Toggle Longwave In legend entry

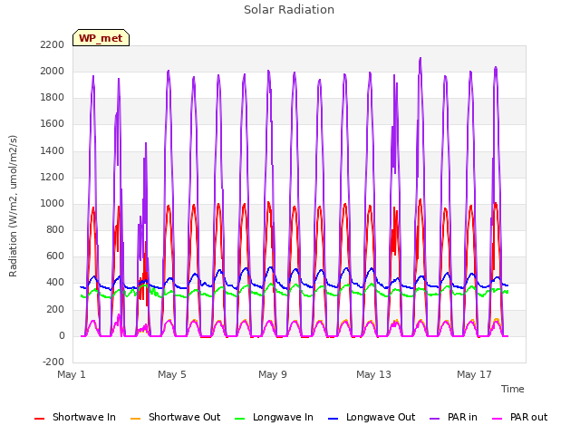pos(274,417)
